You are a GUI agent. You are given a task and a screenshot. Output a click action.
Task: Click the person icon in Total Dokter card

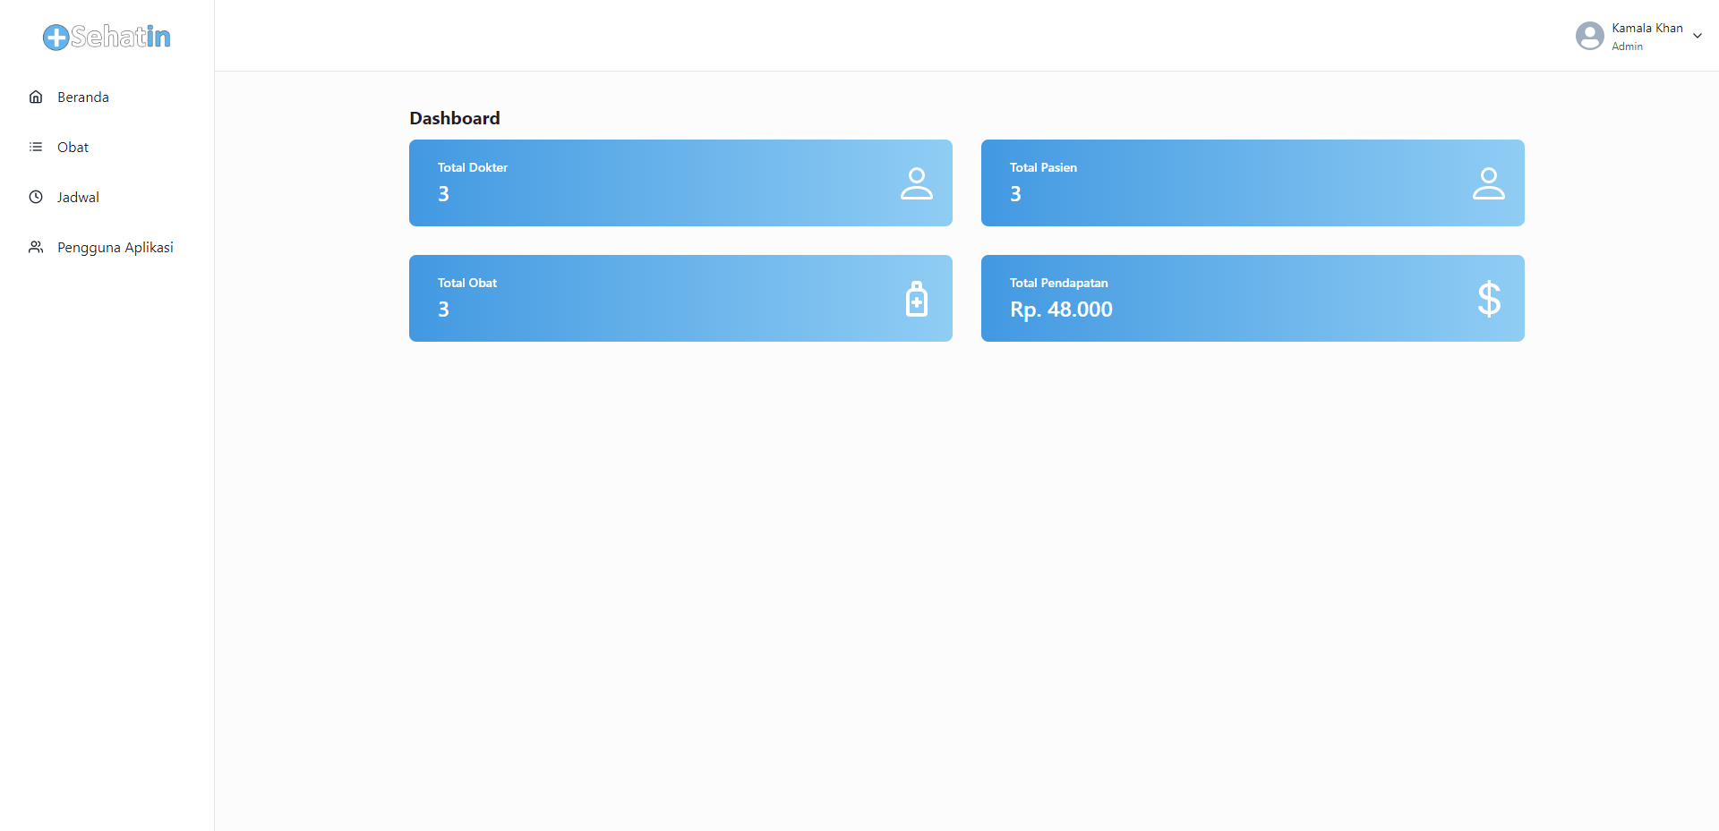pos(917,183)
